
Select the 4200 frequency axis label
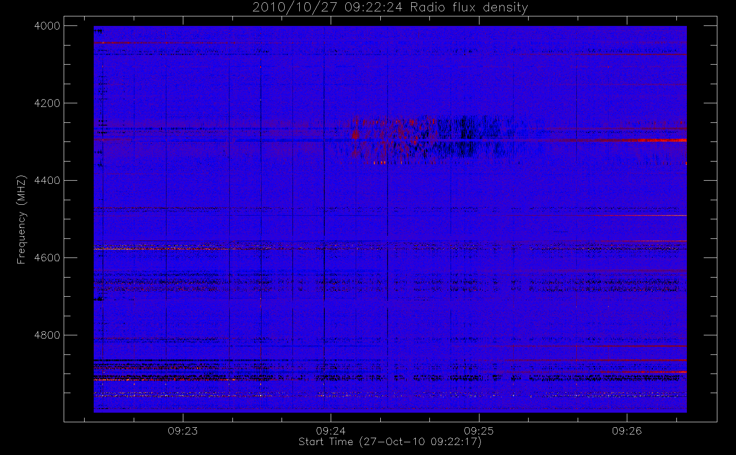47,103
